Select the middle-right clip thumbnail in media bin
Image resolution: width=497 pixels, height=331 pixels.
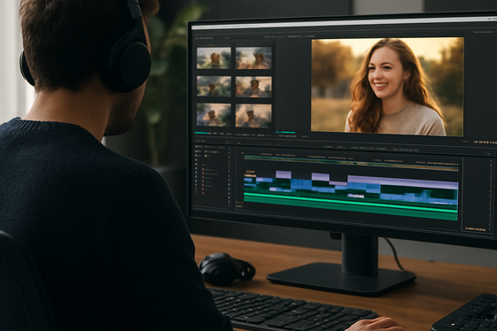tap(253, 87)
